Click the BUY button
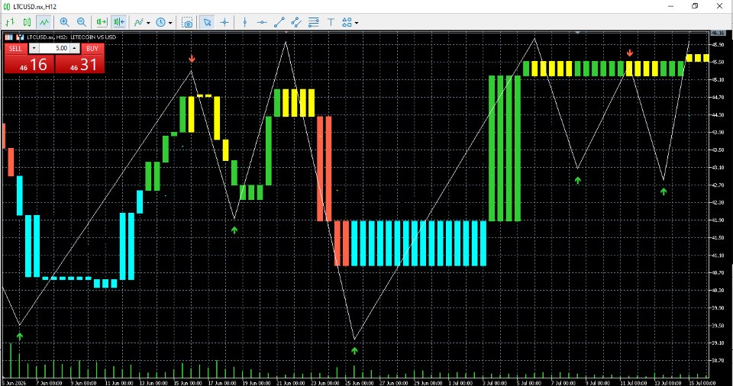Screen dimensions: 733x386 point(92,49)
